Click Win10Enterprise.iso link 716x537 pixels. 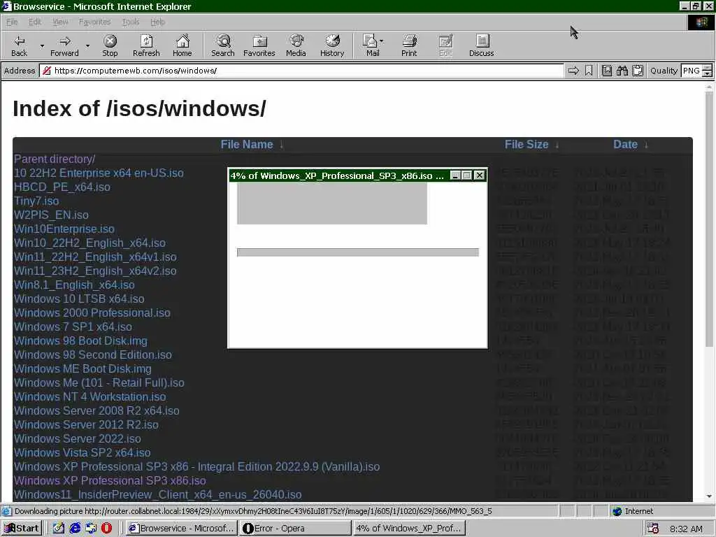64,229
